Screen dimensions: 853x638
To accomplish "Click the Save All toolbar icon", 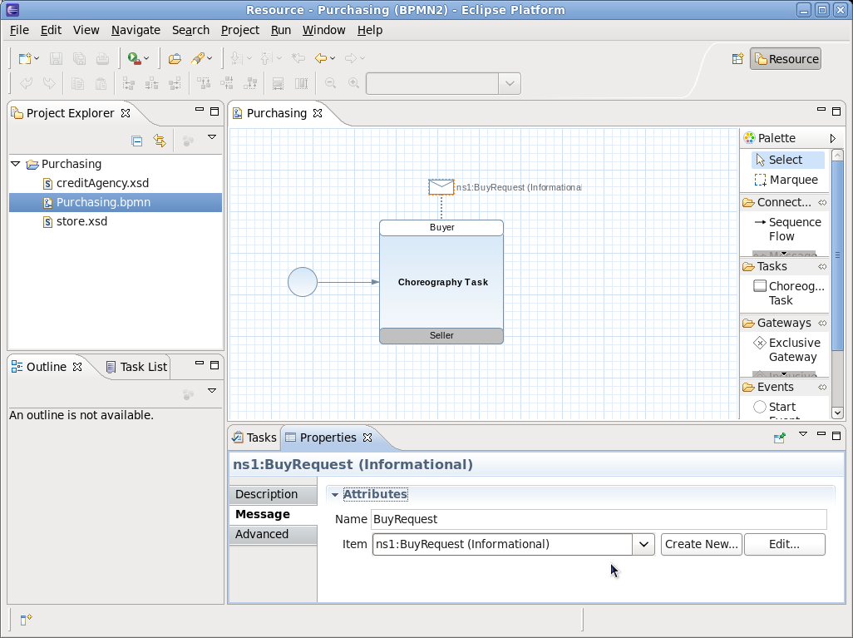I will pos(80,58).
